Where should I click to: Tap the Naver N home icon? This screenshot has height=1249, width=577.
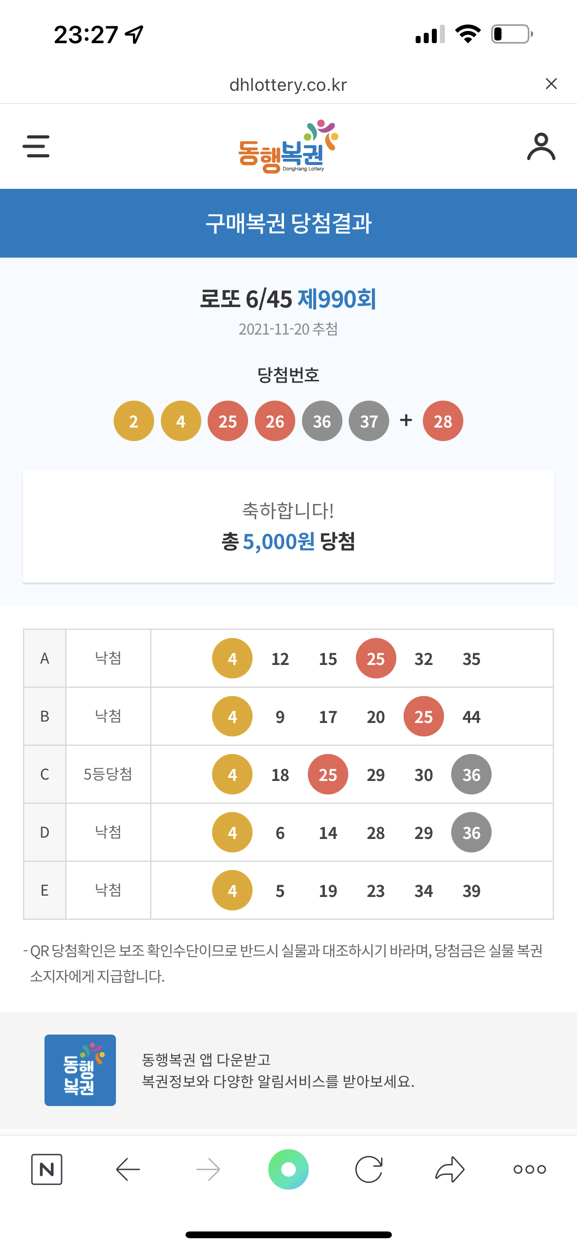(x=46, y=1169)
